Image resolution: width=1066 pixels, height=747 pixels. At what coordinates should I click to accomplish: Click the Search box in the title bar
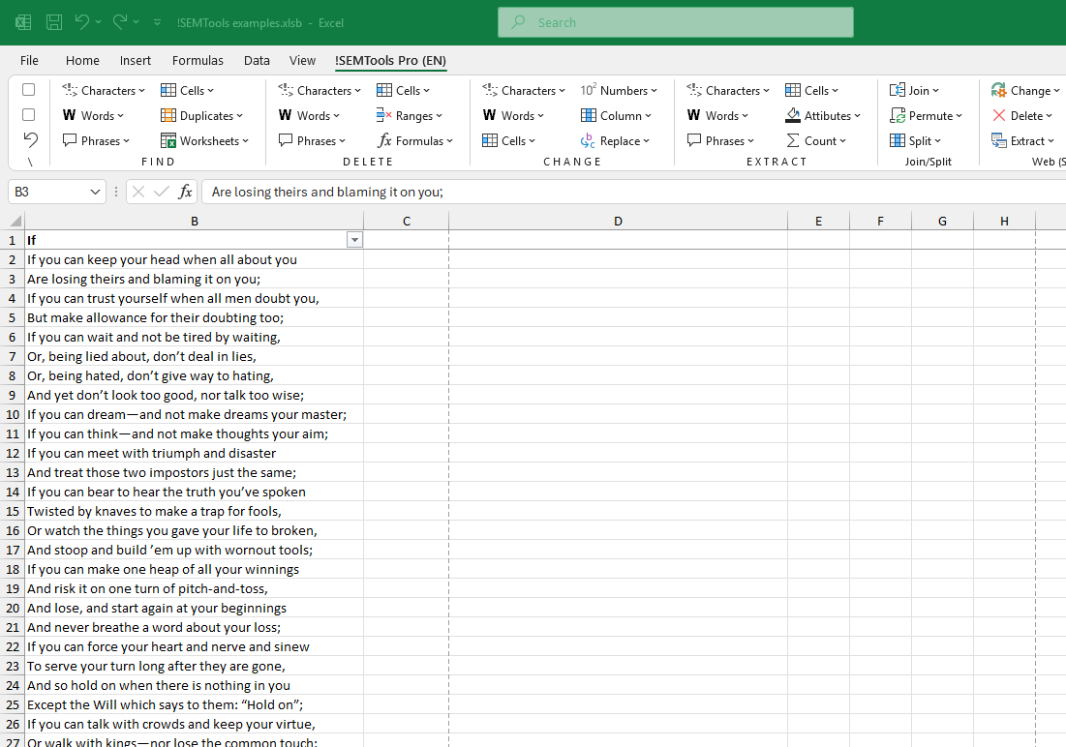[675, 21]
